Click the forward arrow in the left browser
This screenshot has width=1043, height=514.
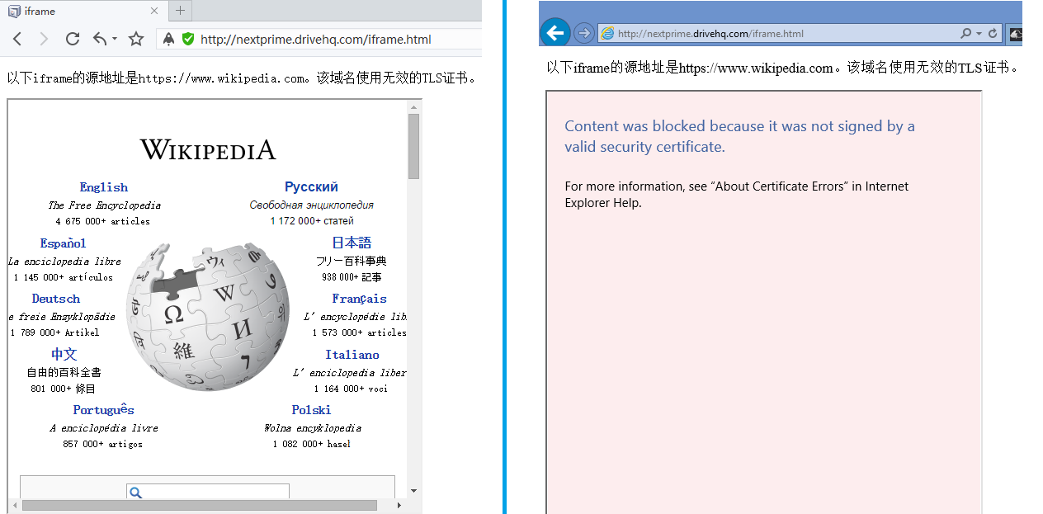[44, 39]
